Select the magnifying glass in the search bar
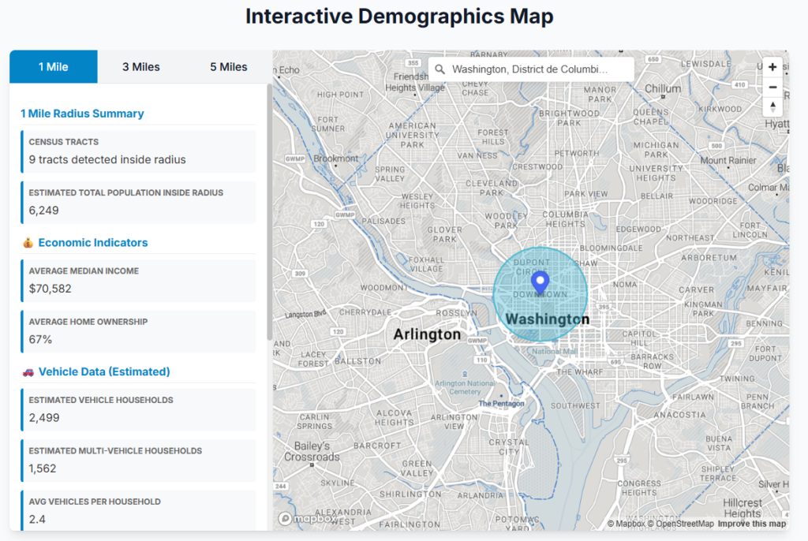This screenshot has height=541, width=808. [440, 69]
